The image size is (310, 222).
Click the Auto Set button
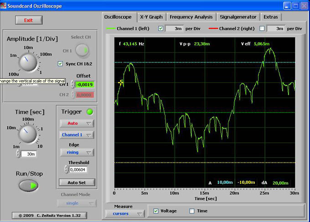click(x=77, y=182)
